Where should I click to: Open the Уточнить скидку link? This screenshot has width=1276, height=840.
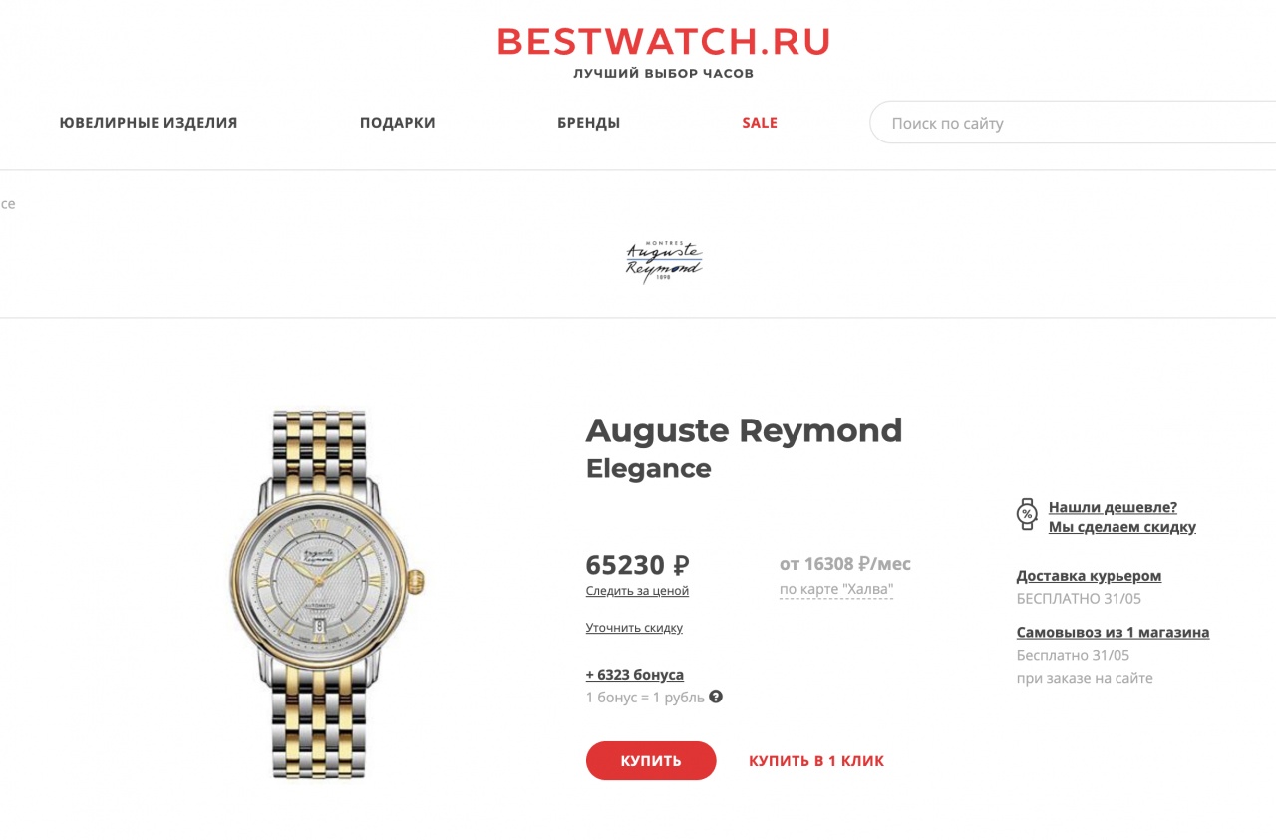634,628
